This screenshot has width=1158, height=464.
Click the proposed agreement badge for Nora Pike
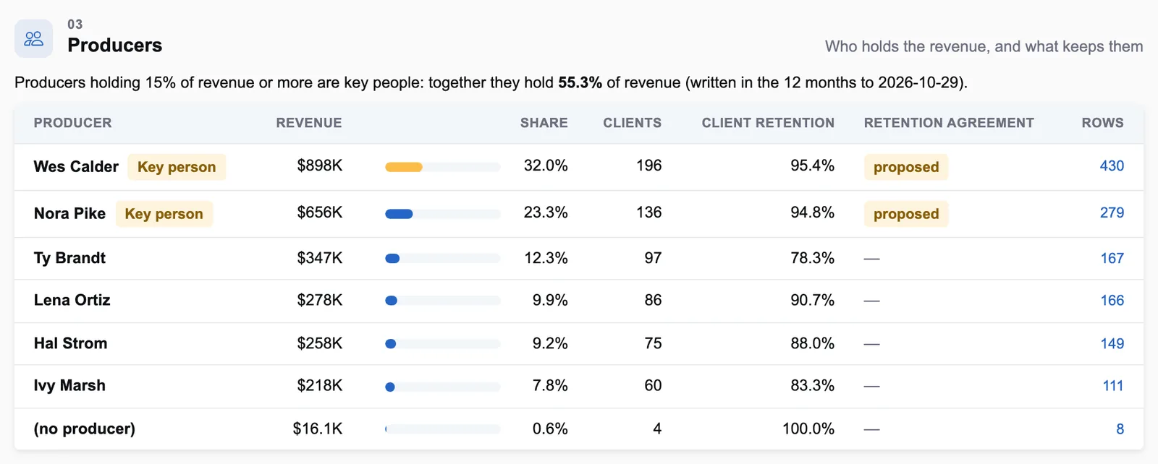(x=906, y=214)
